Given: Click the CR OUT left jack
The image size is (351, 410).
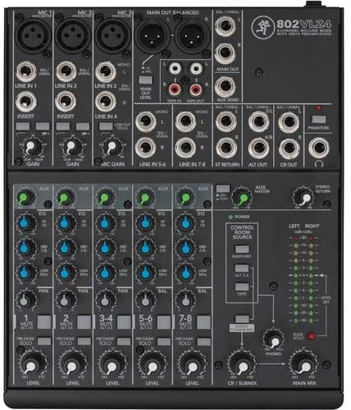Looking at the screenshot, I should (289, 122).
